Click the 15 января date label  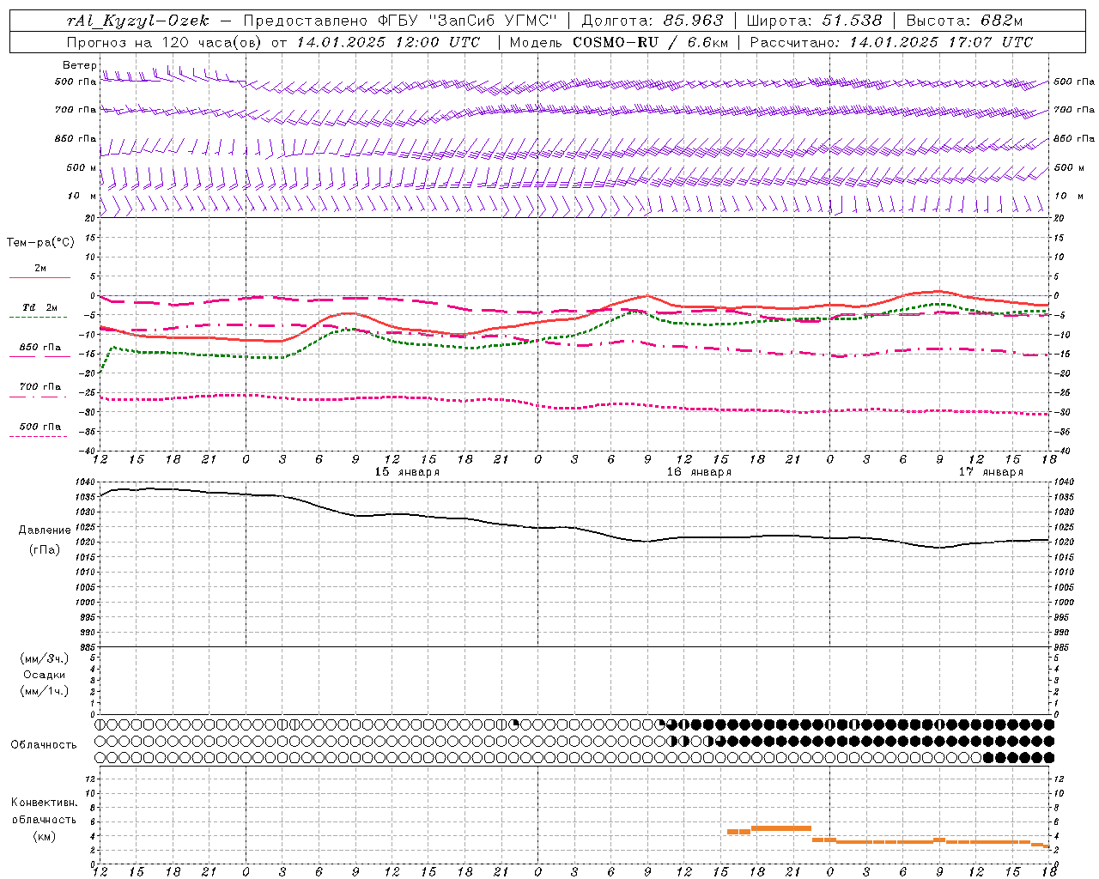tap(407, 472)
